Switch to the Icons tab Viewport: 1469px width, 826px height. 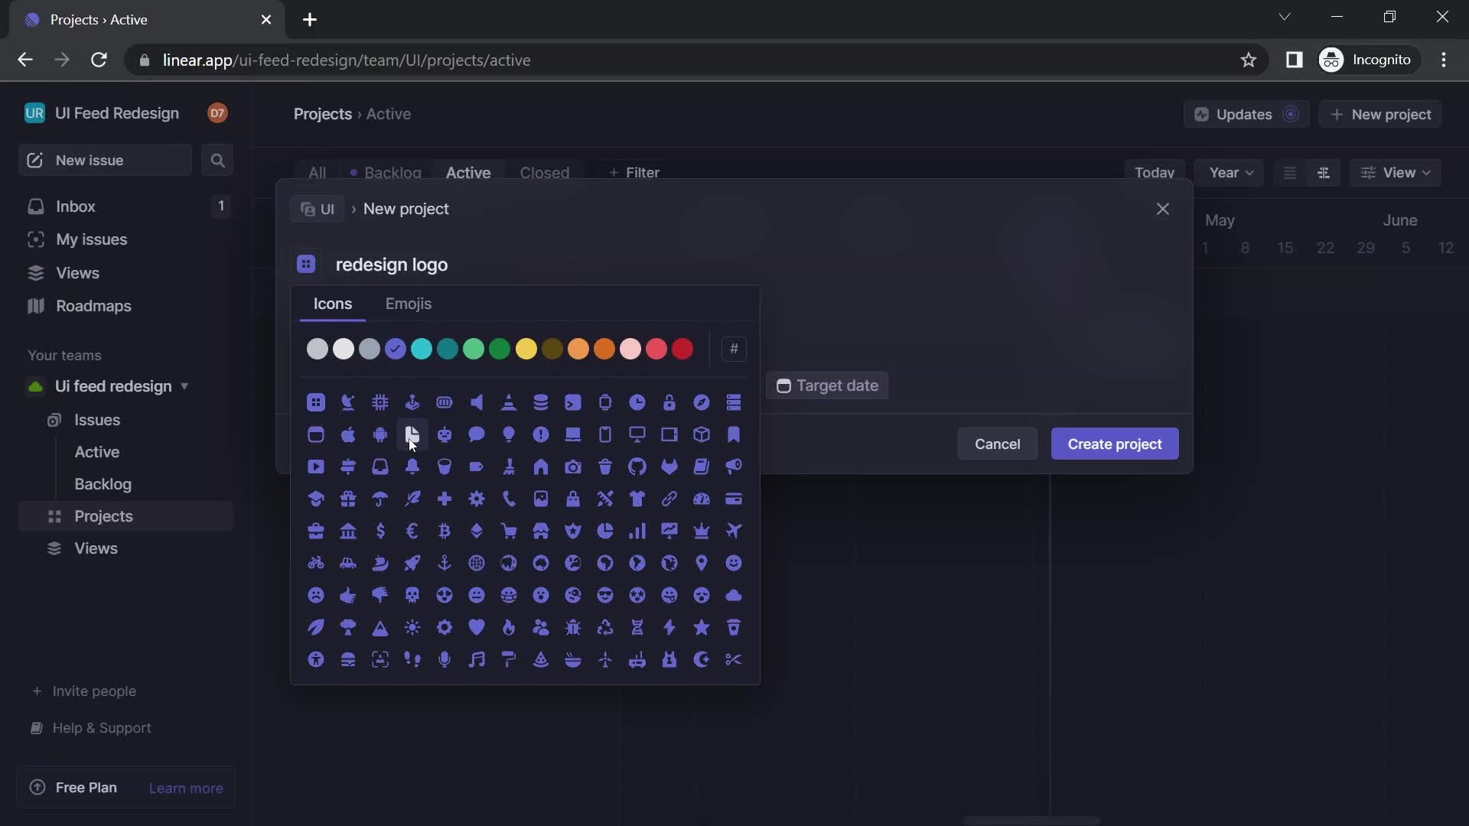tap(333, 304)
